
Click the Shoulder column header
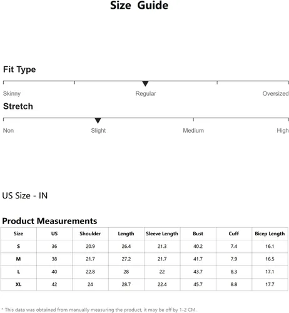point(90,233)
